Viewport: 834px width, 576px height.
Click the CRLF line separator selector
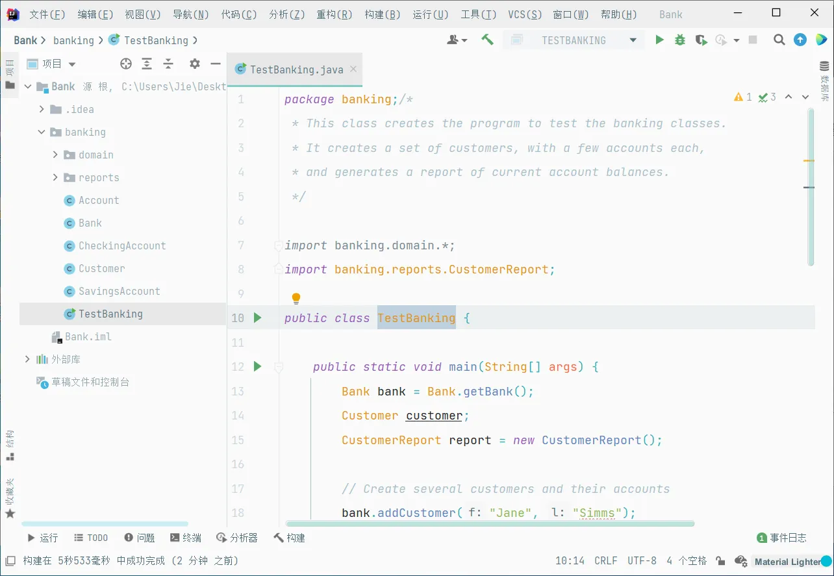pos(606,560)
